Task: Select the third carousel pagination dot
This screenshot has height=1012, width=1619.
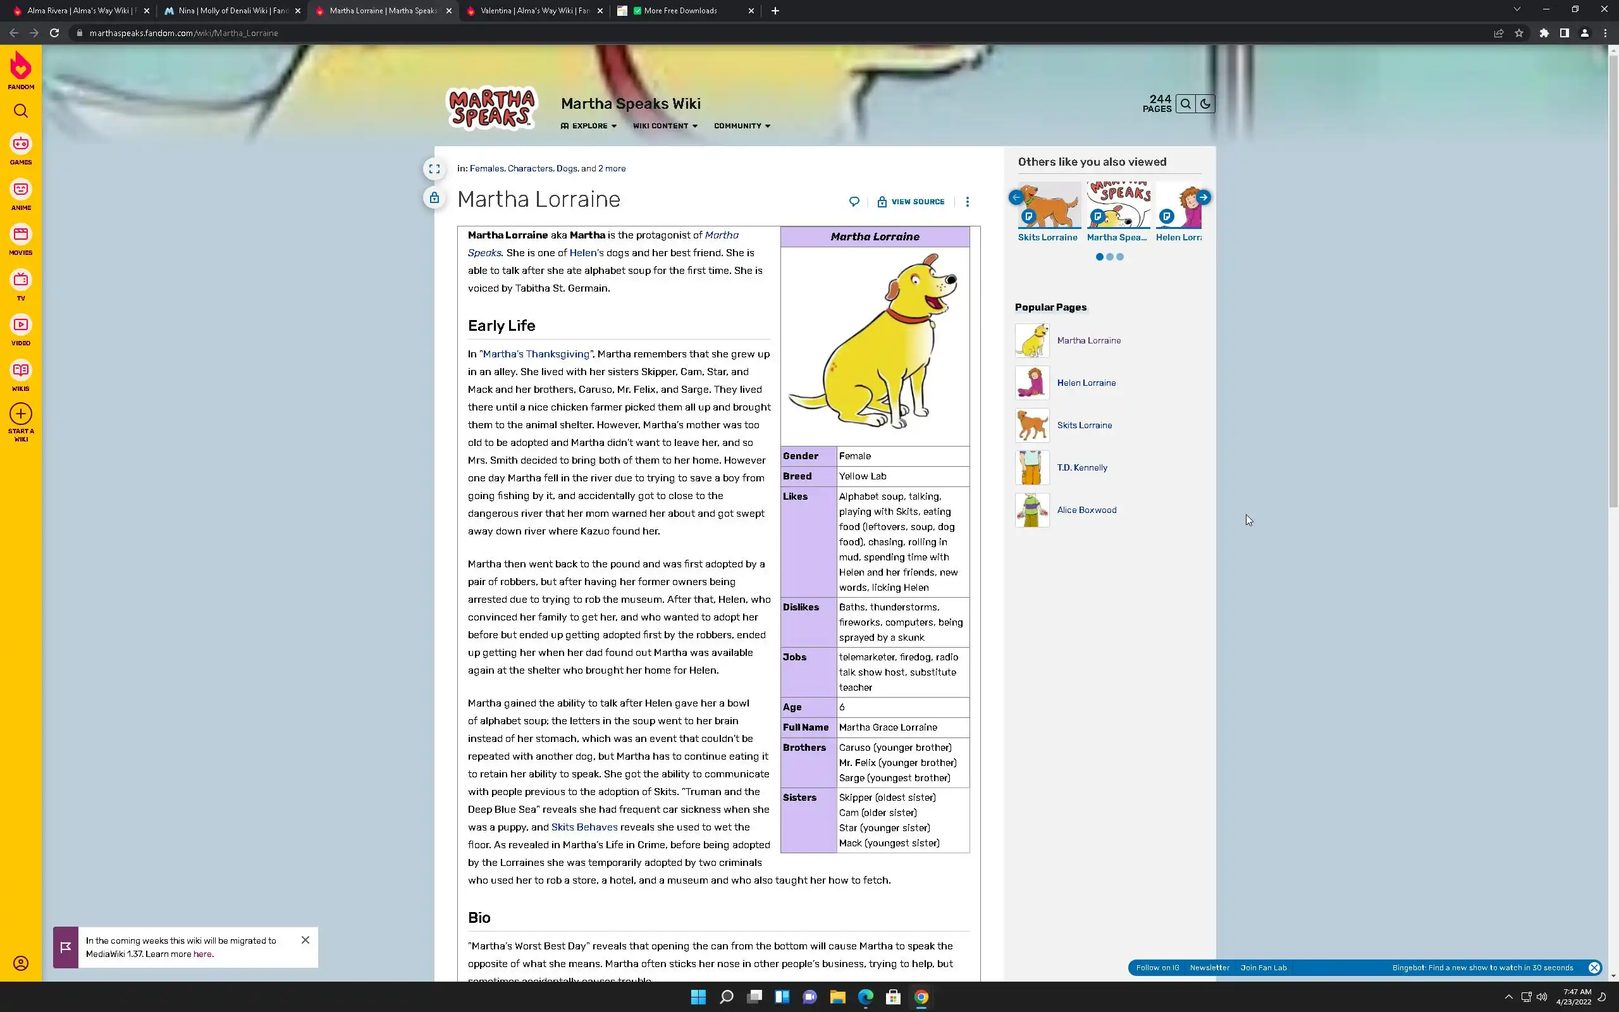Action: pos(1121,257)
